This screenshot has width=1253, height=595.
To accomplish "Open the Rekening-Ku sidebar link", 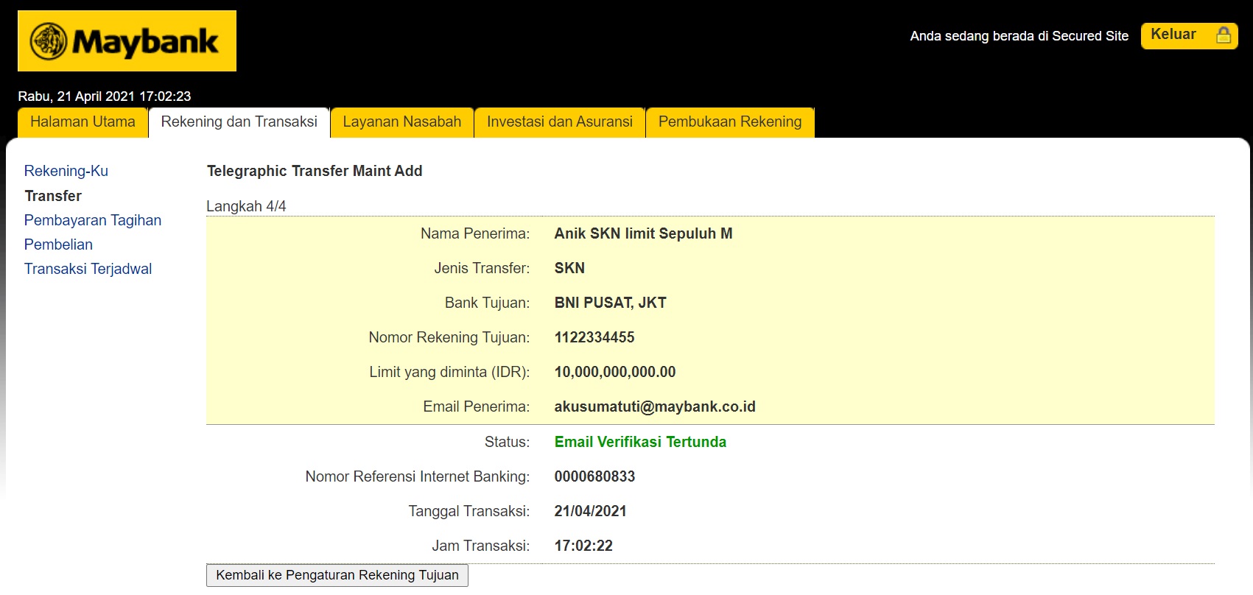I will (x=66, y=171).
